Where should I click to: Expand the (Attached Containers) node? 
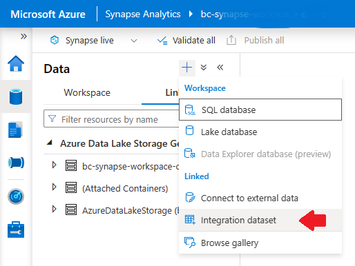[x=55, y=187]
